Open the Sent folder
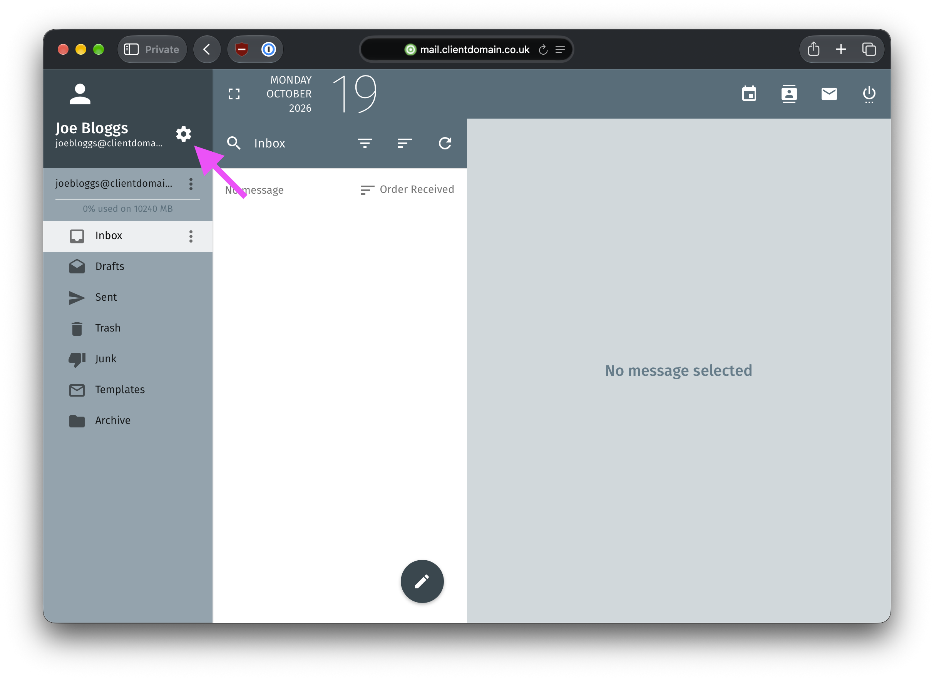Image resolution: width=934 pixels, height=680 pixels. coord(128,297)
